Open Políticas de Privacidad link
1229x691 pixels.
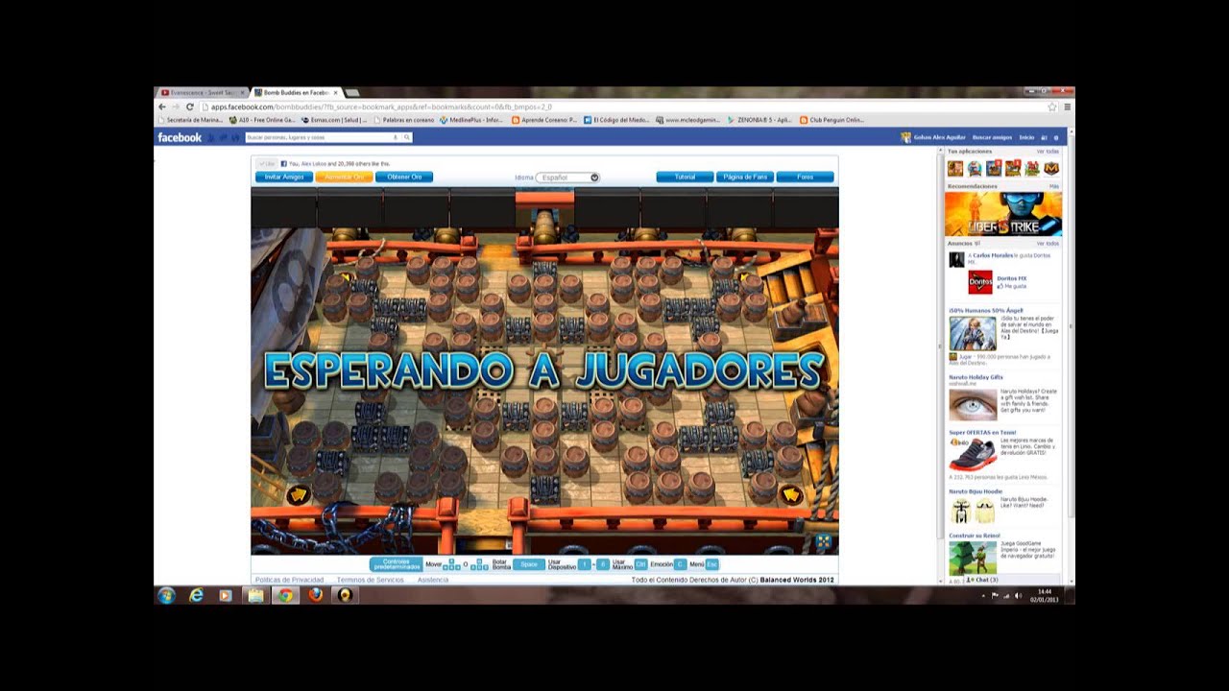[289, 580]
